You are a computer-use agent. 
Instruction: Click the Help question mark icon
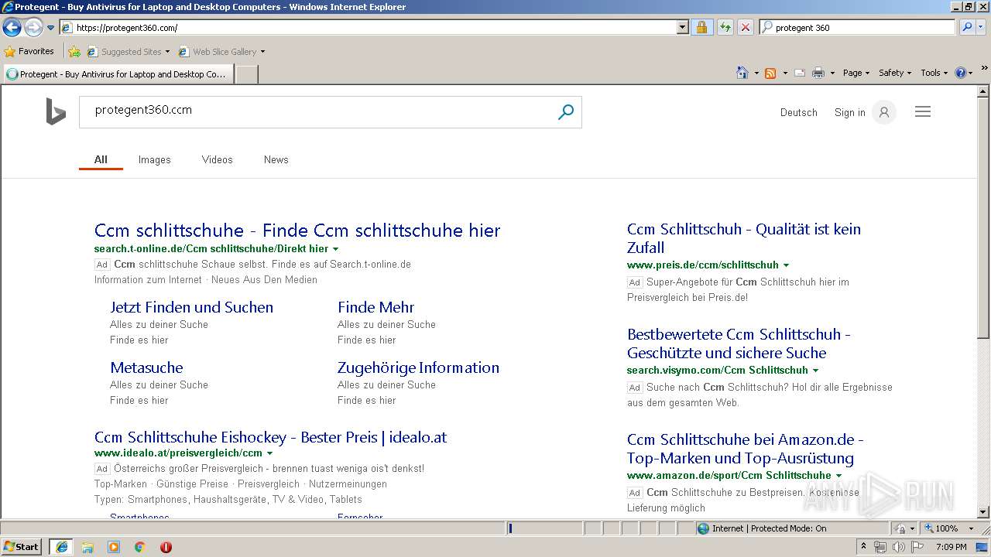(961, 73)
